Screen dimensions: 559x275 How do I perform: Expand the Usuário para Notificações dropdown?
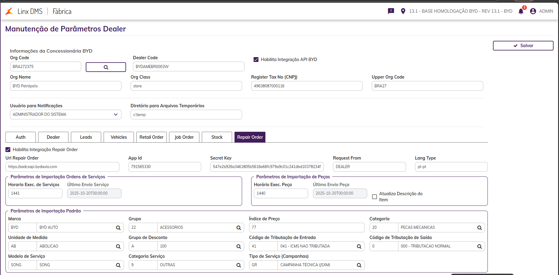click(115, 115)
